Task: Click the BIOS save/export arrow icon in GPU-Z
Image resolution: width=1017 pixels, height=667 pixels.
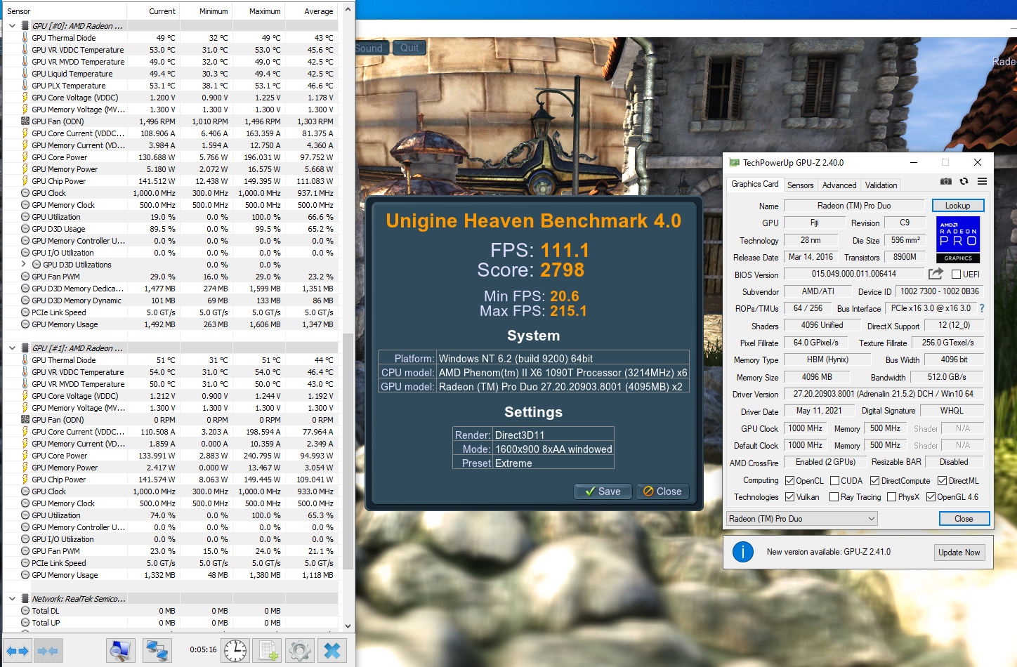Action: point(936,274)
